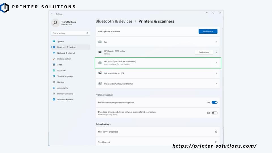This screenshot has height=153, width=272.
Task: Click the System sidebar icon
Action: pyautogui.click(x=54, y=41)
